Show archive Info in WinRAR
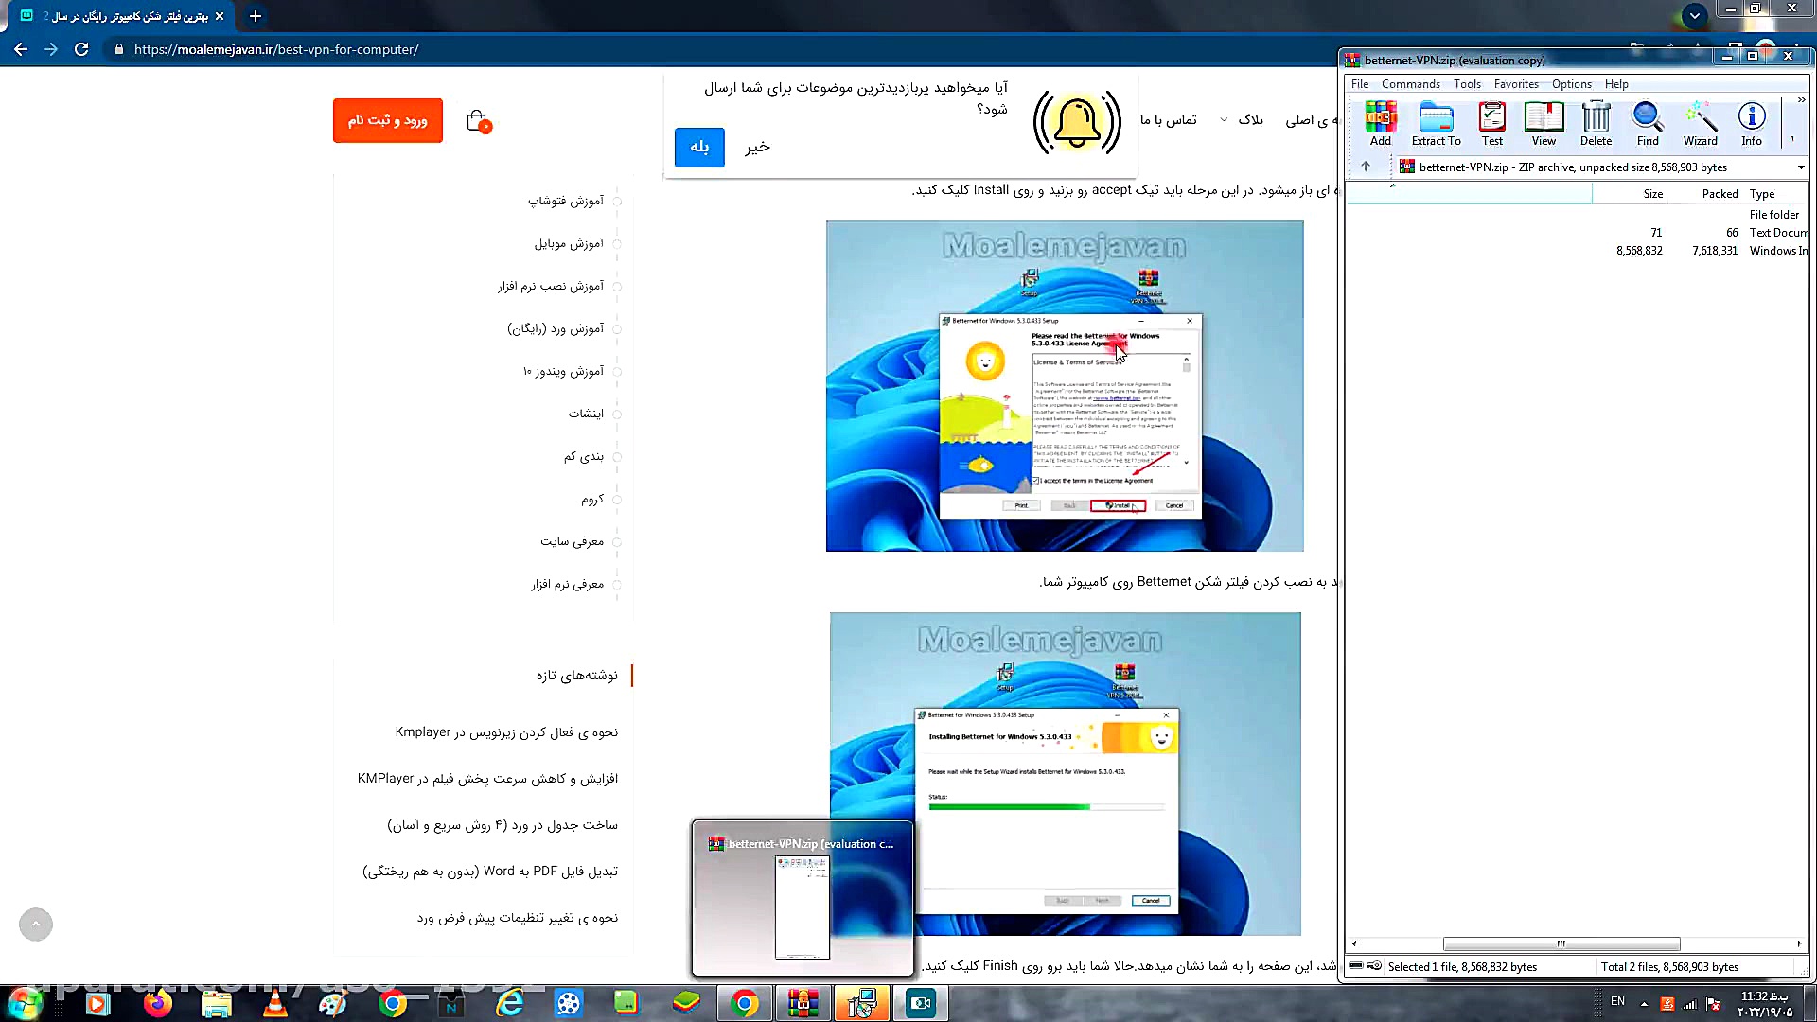1817x1022 pixels. (x=1752, y=124)
